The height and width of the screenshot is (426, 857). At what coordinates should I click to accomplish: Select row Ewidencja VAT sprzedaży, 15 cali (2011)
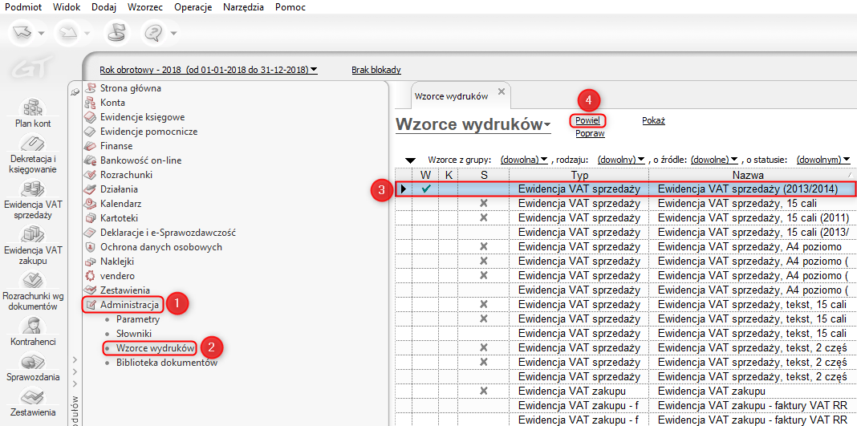click(x=625, y=217)
